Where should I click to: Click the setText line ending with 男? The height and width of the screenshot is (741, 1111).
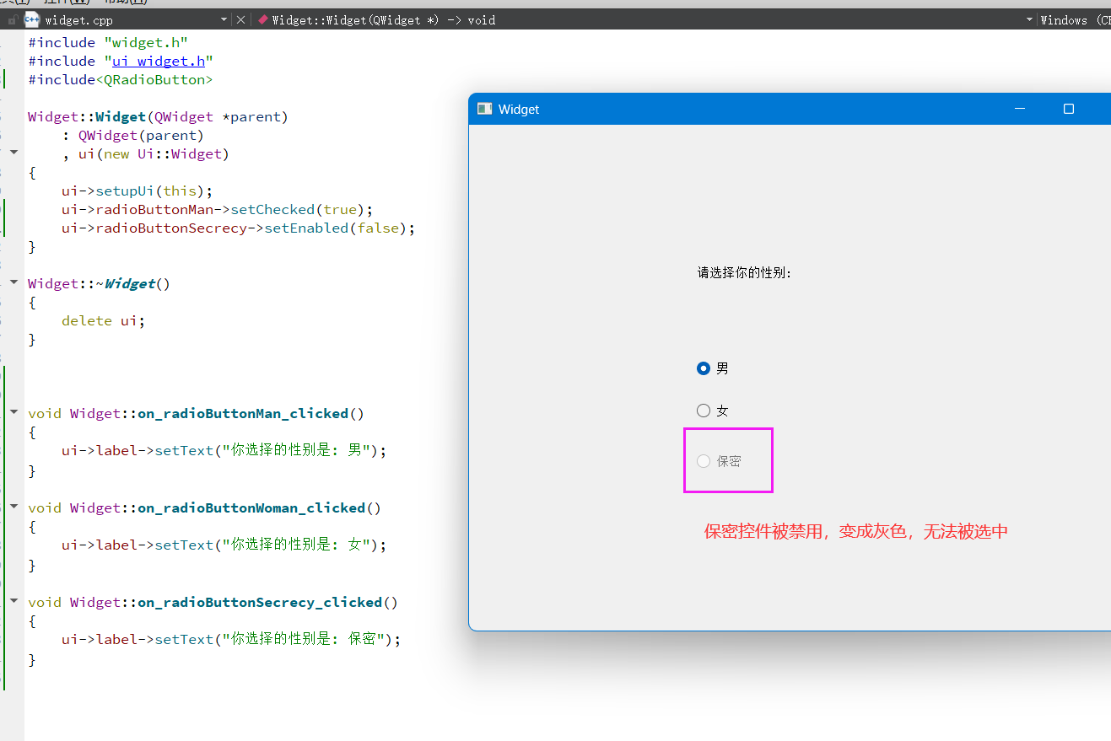click(x=224, y=450)
